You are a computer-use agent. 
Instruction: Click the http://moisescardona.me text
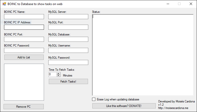[x=173, y=108]
